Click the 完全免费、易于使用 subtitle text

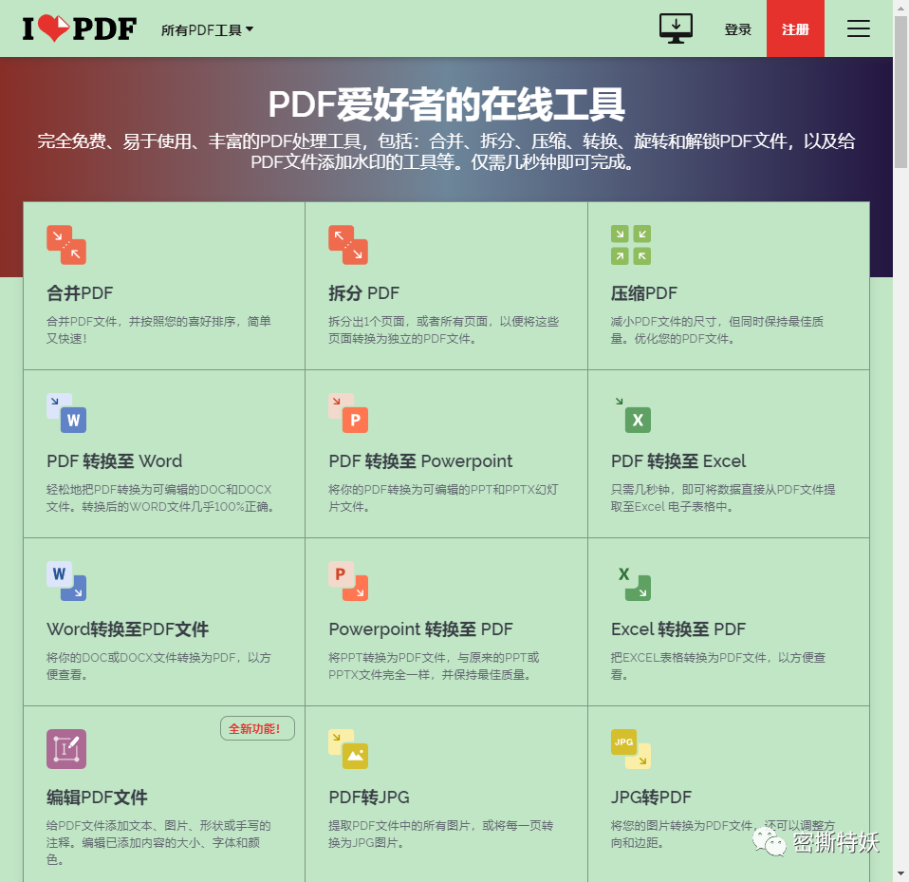coord(446,151)
